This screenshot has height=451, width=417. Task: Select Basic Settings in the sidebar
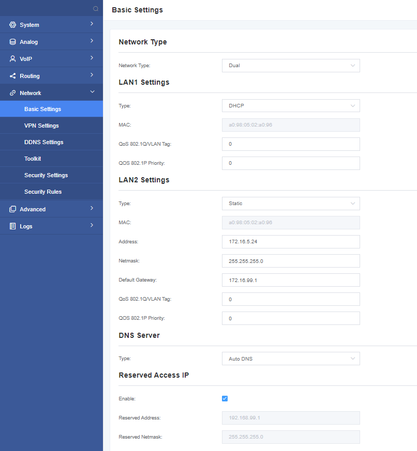(x=51, y=109)
